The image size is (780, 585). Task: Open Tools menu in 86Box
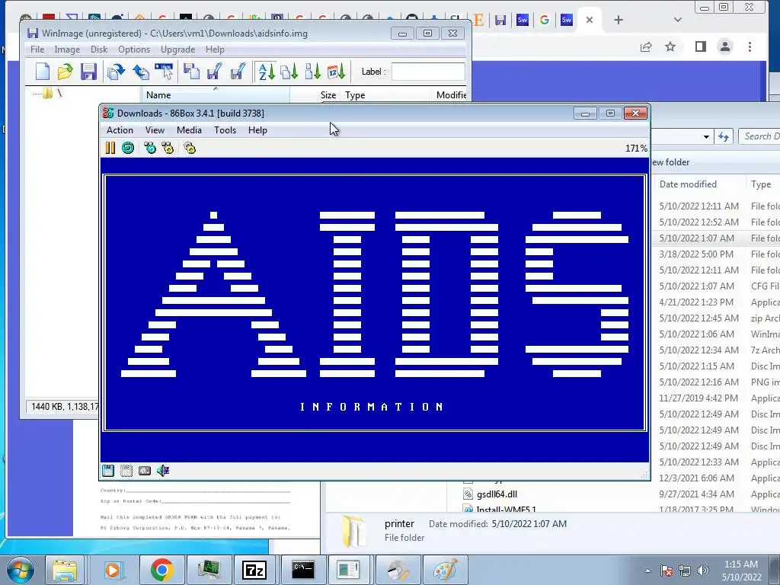coord(225,129)
